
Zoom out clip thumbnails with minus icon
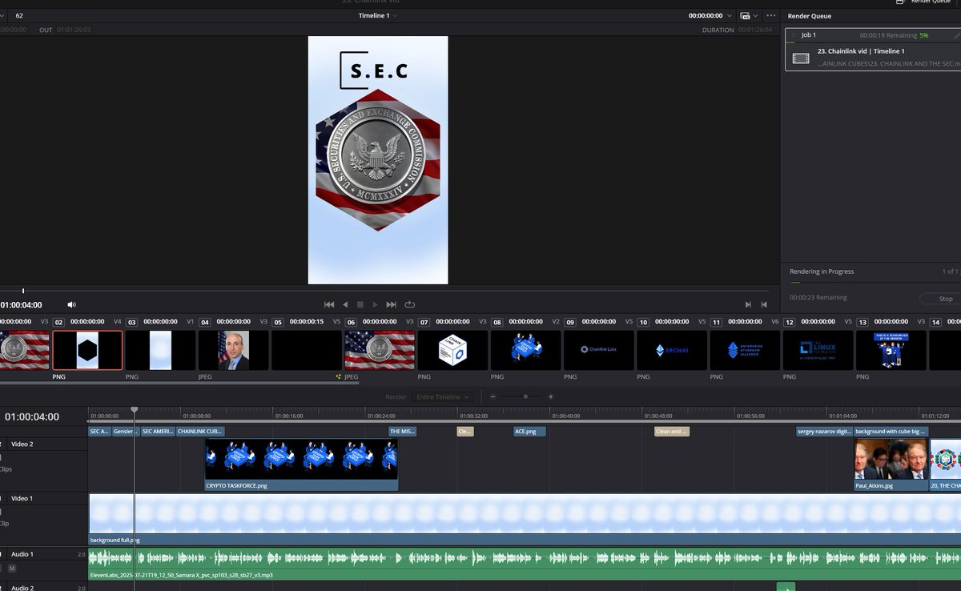(x=493, y=396)
